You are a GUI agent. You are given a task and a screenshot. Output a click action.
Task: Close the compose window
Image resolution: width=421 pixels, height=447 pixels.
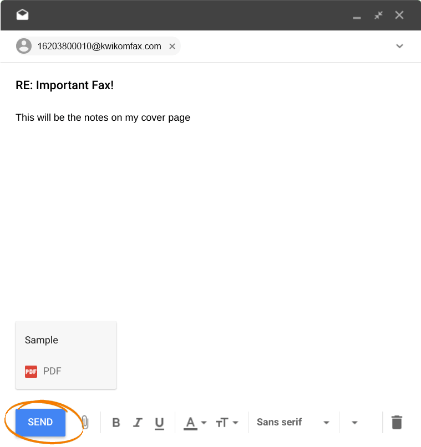click(399, 15)
